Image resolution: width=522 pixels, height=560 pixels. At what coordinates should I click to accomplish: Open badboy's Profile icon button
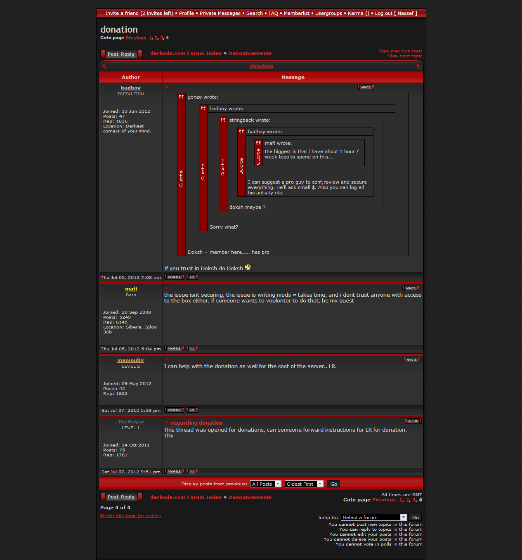click(x=174, y=277)
